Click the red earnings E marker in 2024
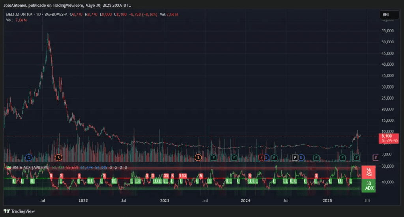The height and width of the screenshot is (217, 404). click(x=261, y=158)
